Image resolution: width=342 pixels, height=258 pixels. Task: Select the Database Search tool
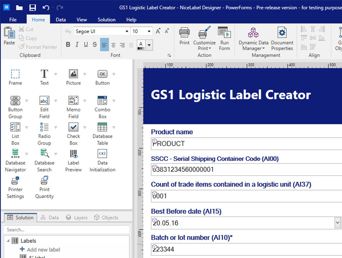44,160
